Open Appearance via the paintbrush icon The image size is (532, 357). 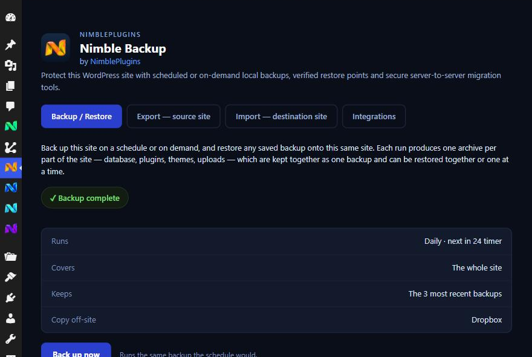coord(10,277)
